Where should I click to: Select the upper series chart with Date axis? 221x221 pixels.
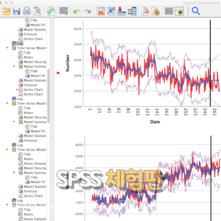point(143,72)
